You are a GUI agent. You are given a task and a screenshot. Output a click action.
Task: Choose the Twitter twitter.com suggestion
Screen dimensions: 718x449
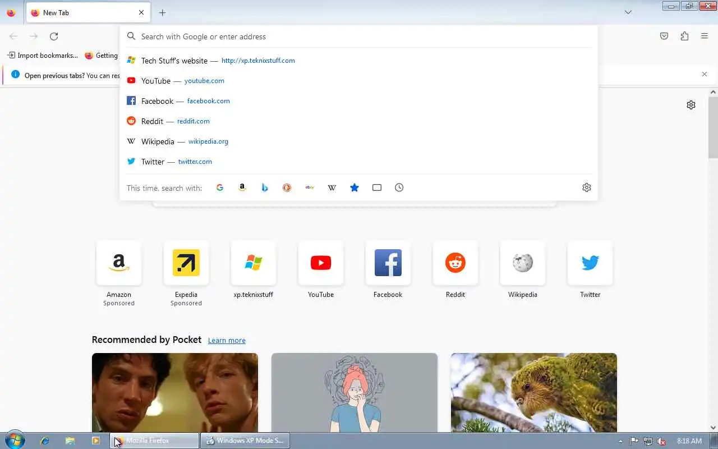(x=359, y=162)
